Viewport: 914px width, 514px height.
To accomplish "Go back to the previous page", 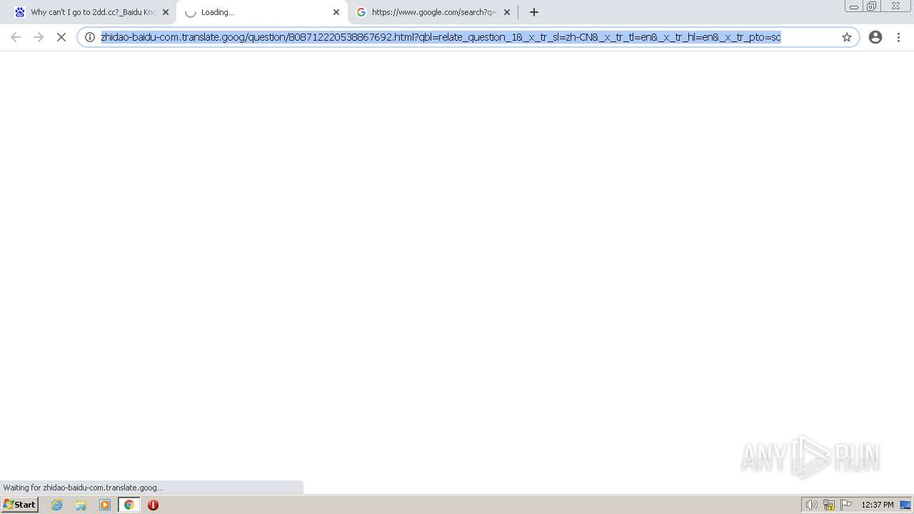I will click(x=16, y=37).
